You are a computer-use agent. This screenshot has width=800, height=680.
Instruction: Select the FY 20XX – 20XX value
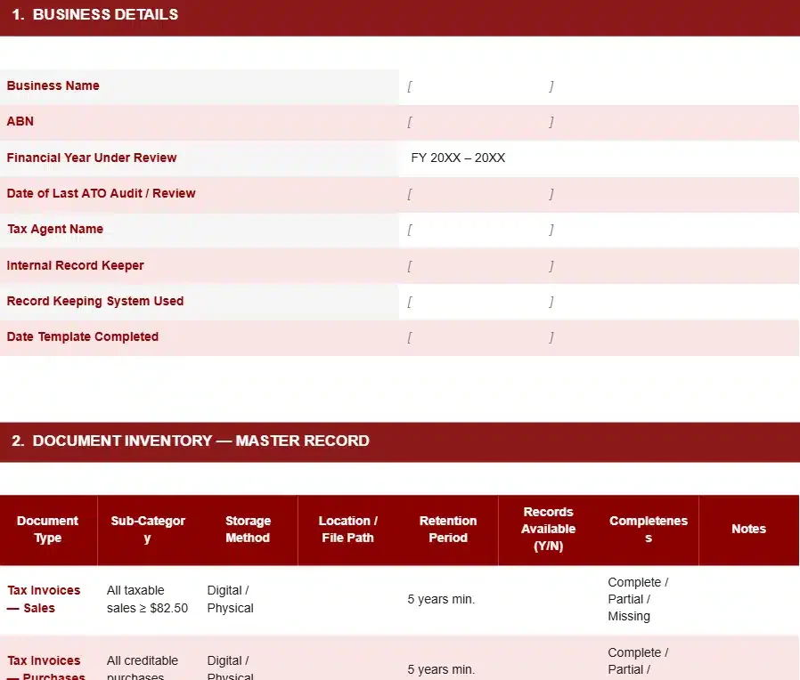tap(458, 158)
